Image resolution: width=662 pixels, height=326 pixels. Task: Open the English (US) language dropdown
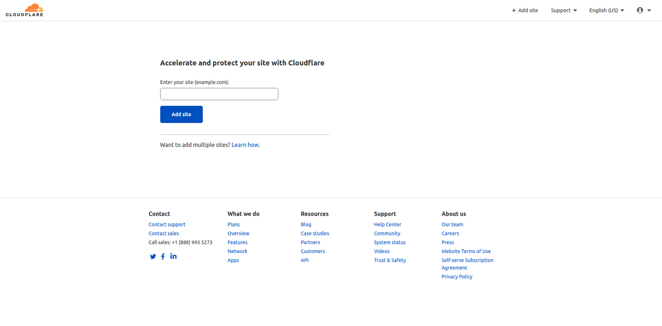coord(607,10)
